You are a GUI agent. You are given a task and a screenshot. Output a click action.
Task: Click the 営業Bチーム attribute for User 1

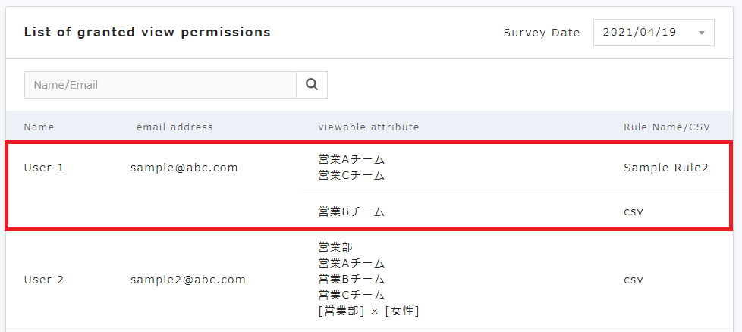point(351,211)
